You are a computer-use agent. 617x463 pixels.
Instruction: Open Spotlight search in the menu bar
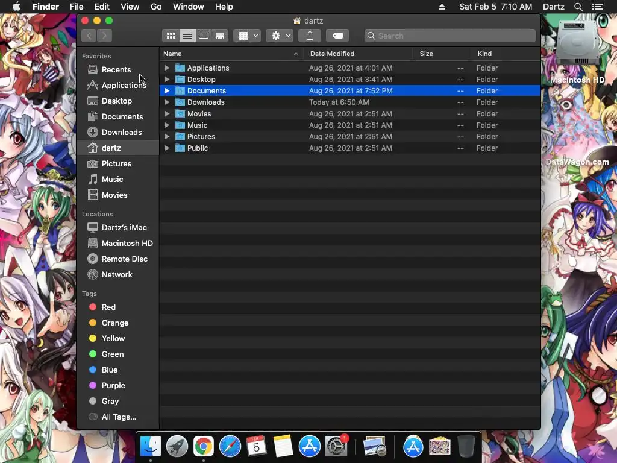(578, 7)
